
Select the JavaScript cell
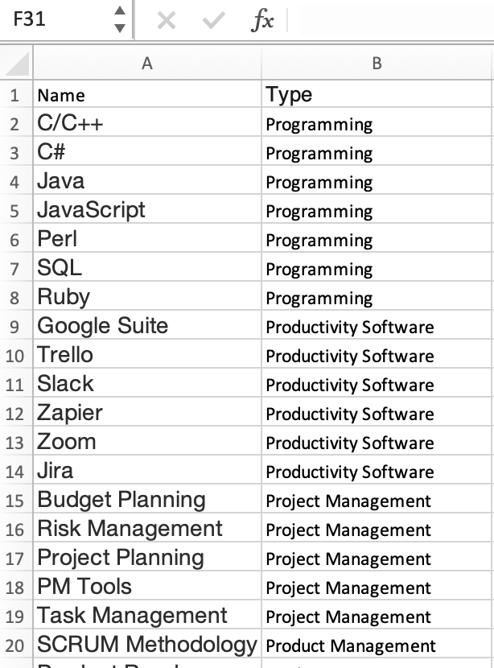click(147, 210)
